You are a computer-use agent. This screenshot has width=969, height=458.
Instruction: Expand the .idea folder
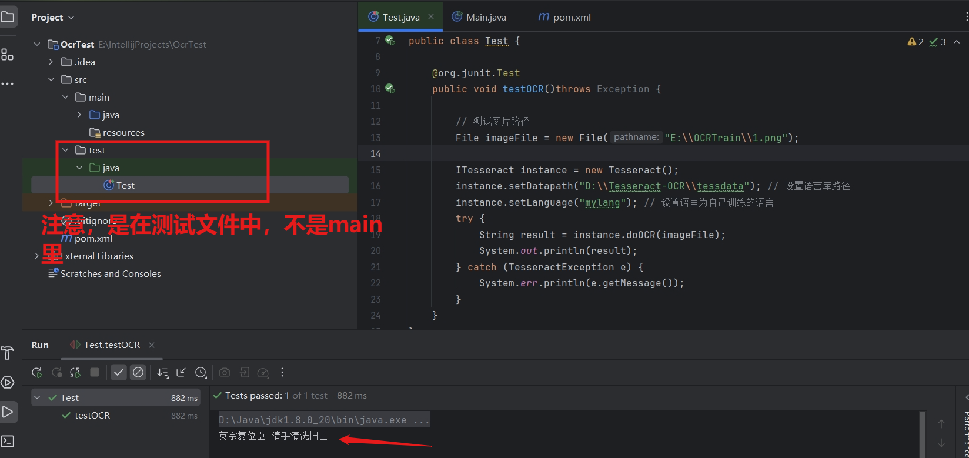click(51, 62)
